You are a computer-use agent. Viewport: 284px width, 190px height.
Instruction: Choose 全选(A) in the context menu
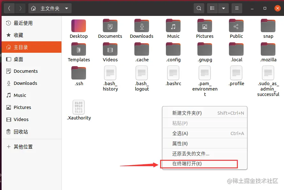pos(205,133)
